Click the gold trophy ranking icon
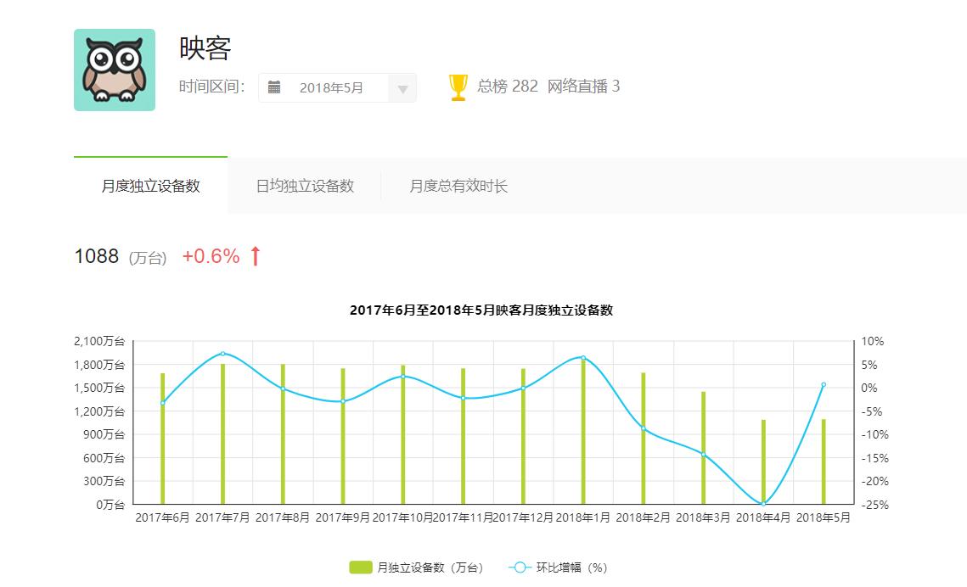 click(458, 85)
